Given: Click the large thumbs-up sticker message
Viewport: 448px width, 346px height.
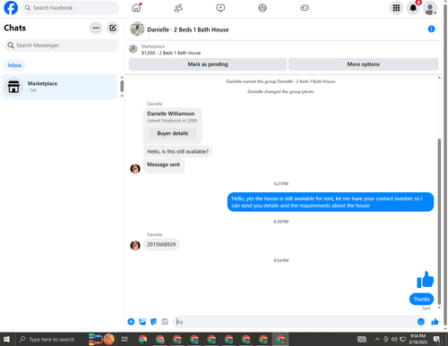Looking at the screenshot, I should (425, 280).
